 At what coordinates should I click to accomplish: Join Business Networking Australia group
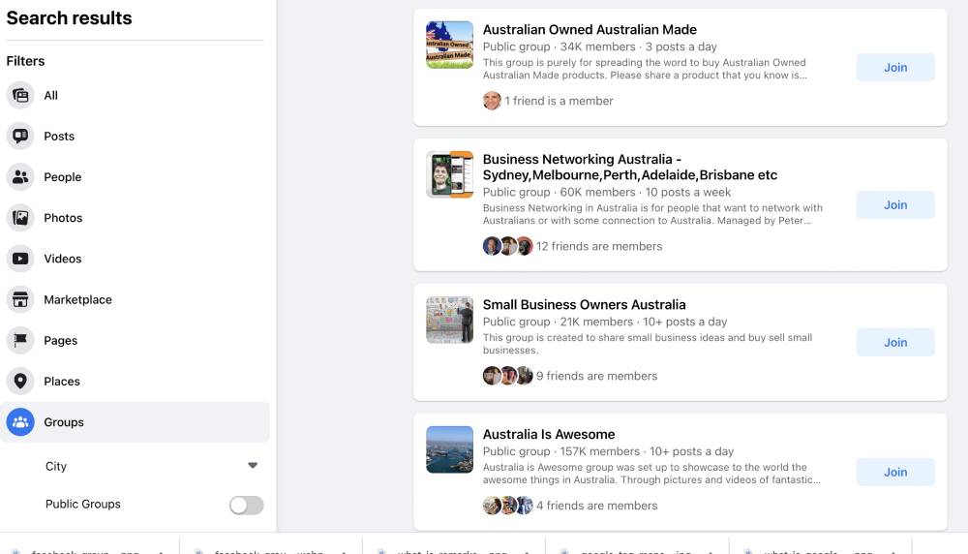(895, 204)
